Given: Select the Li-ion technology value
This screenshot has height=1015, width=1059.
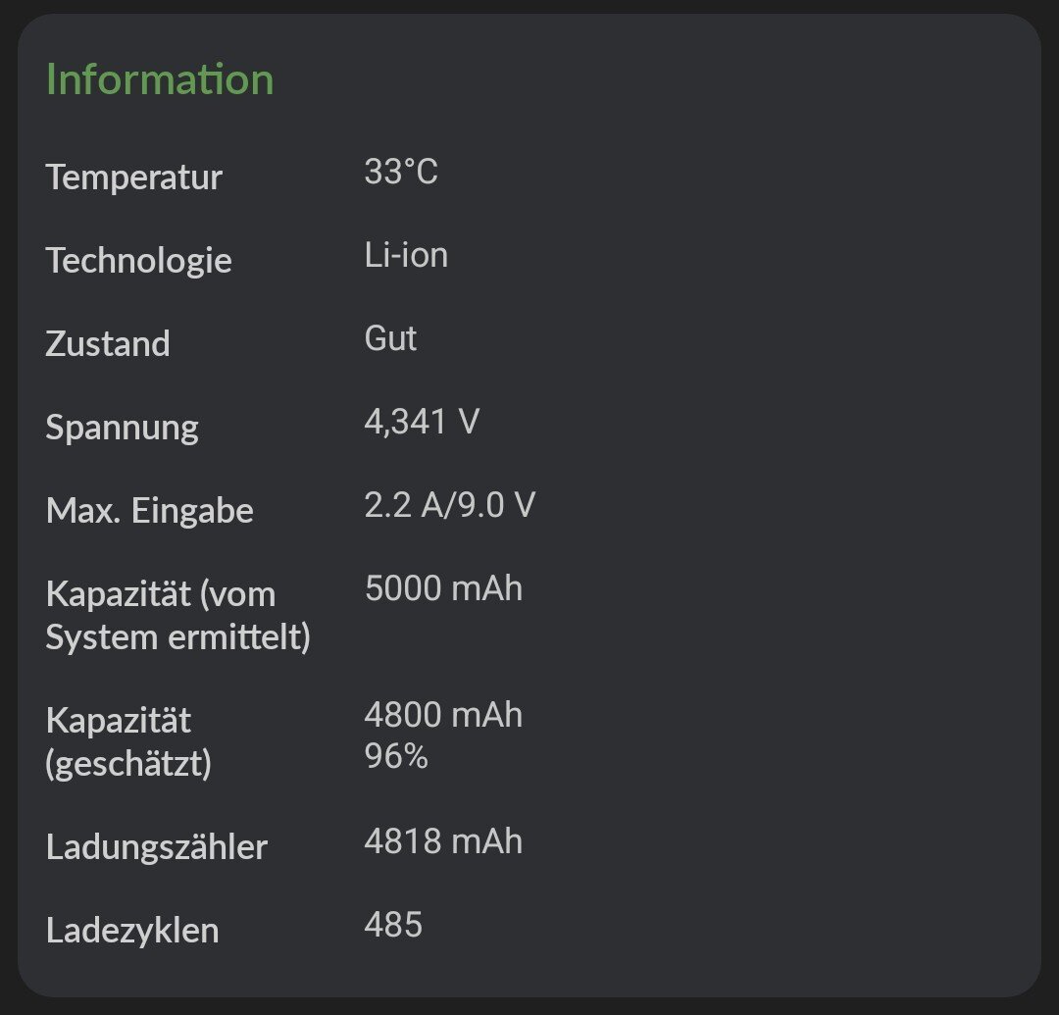Looking at the screenshot, I should tap(406, 255).
